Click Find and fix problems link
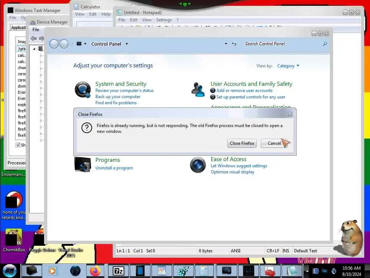This screenshot has width=370, height=278. coord(116,103)
